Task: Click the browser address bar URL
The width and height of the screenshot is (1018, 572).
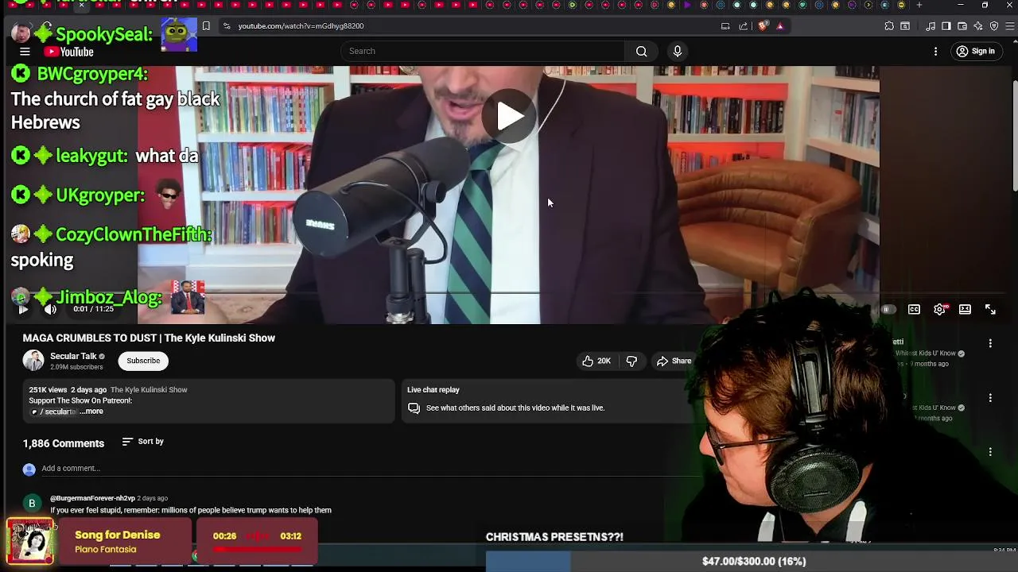Action: (x=301, y=26)
